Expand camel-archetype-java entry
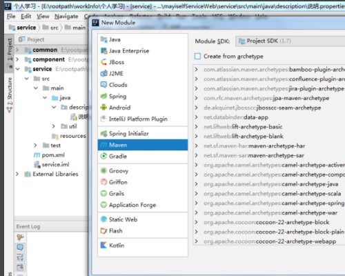345x276 pixels. pos(196,184)
